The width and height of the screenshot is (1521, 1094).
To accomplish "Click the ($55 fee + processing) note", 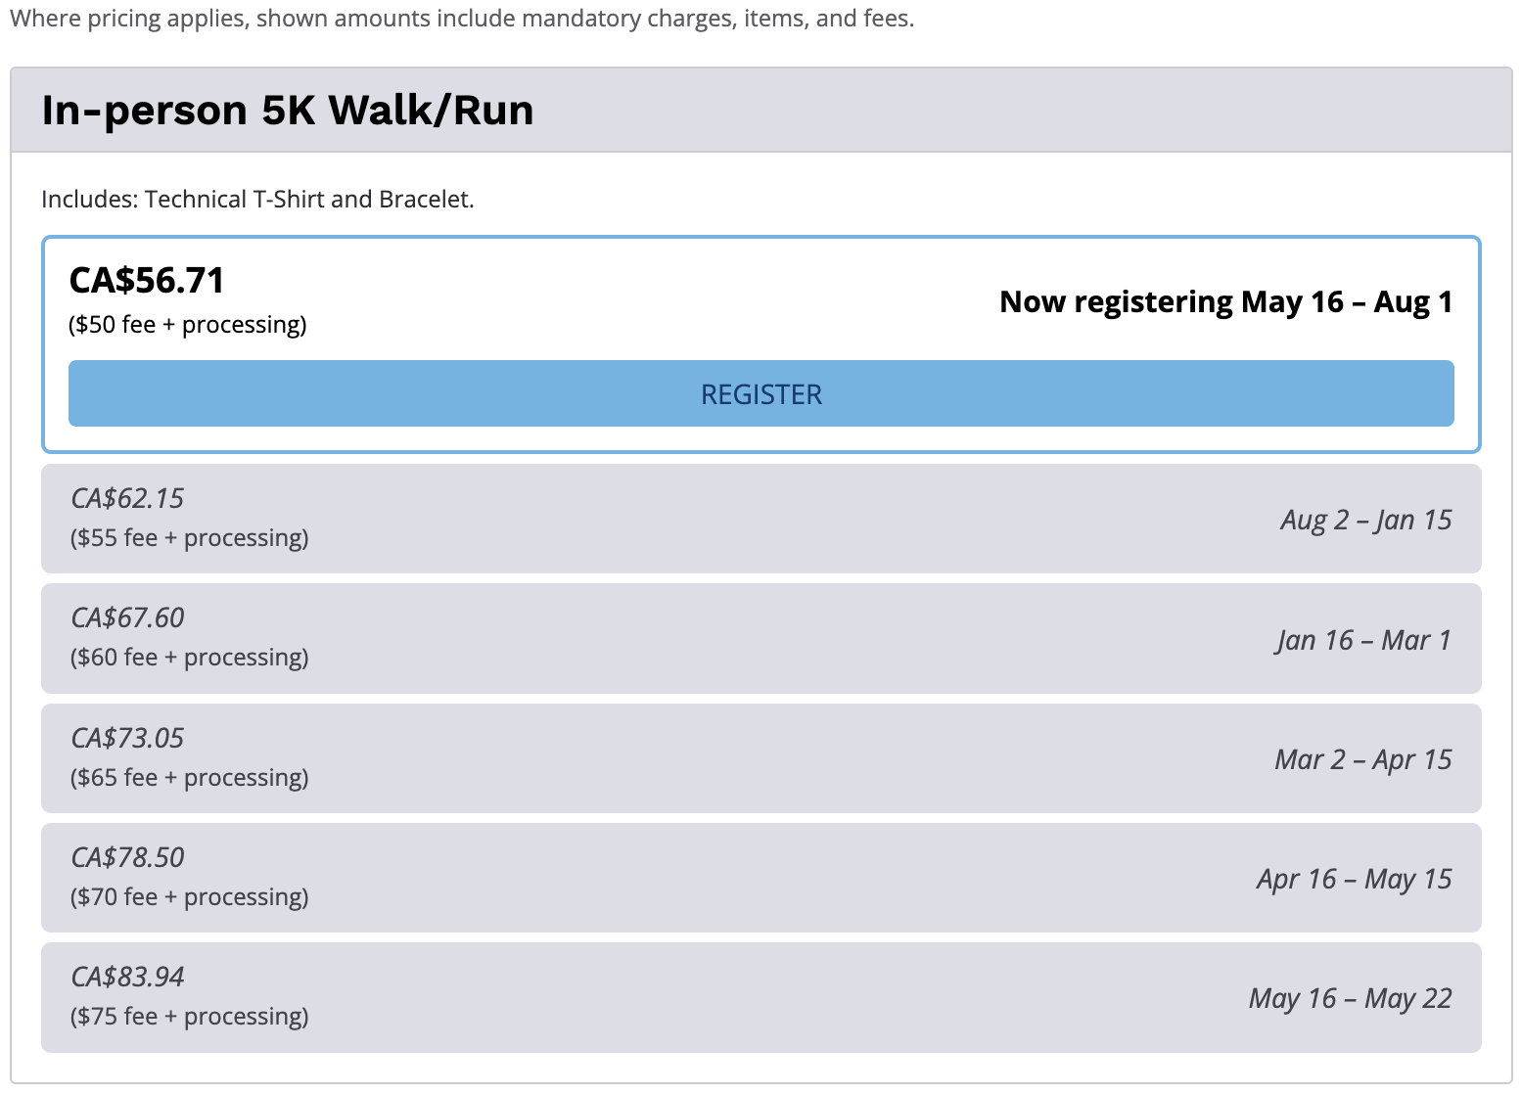I will click(x=190, y=537).
